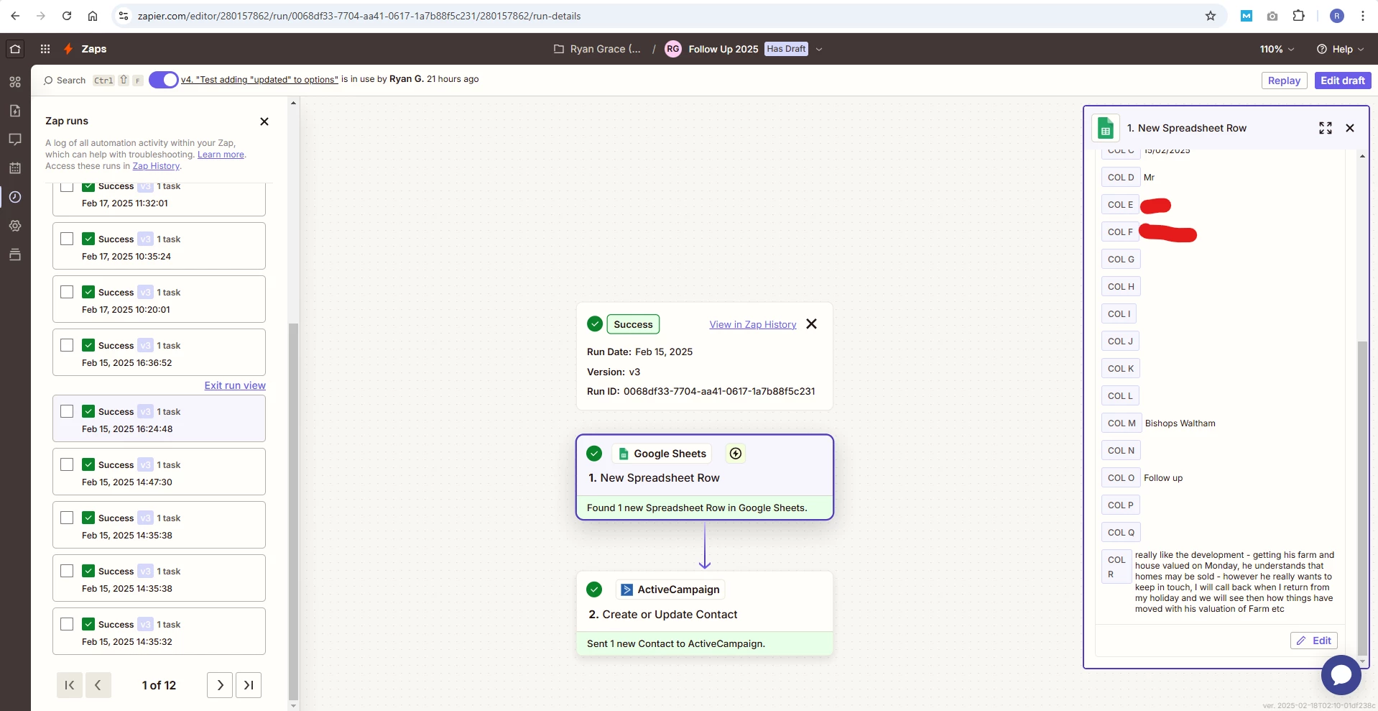
Task: Click the COL M field label
Action: tap(1121, 423)
